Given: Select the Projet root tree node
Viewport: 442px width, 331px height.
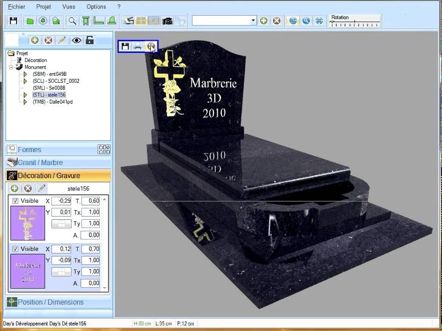Looking at the screenshot, I should coord(22,53).
